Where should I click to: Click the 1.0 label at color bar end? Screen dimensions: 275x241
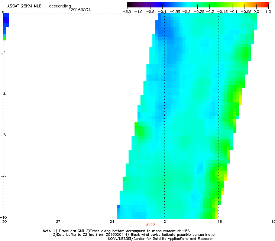(268, 12)
